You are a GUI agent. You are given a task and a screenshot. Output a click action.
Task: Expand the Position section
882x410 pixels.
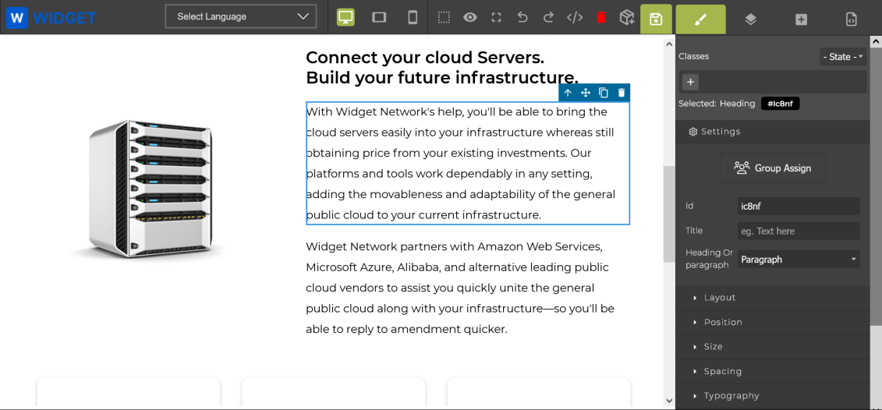773,322
